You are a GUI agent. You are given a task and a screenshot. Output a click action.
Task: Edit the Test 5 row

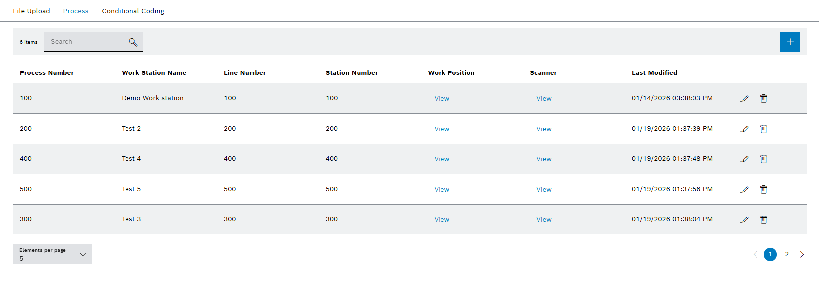click(744, 190)
